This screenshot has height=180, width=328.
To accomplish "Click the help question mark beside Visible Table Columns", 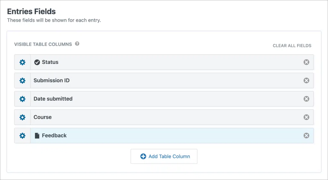I will [77, 44].
